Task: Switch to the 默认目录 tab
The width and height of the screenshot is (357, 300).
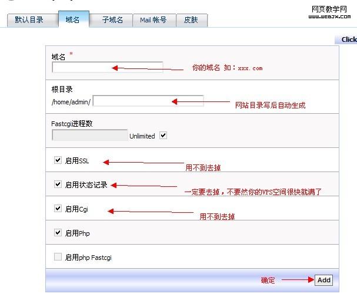Action: (x=29, y=20)
